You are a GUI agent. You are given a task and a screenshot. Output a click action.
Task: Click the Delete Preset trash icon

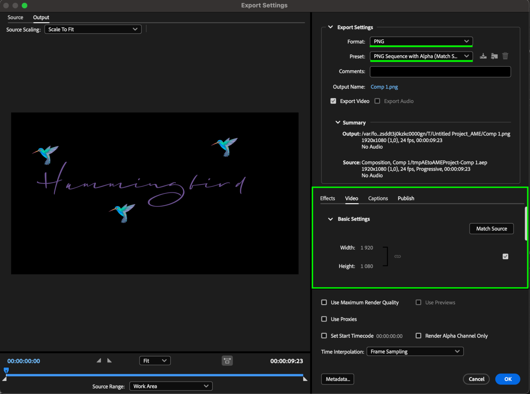(505, 56)
